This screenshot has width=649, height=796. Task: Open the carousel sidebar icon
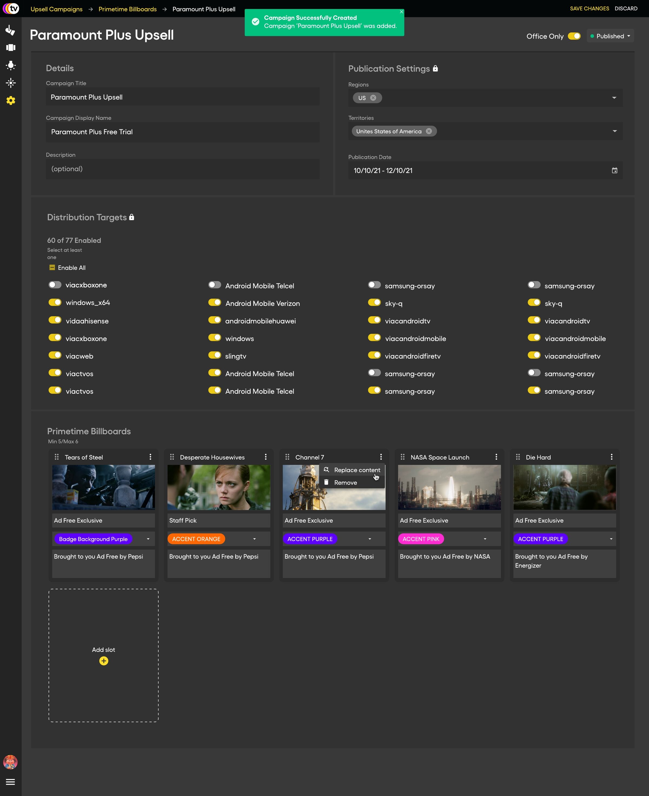pos(11,48)
